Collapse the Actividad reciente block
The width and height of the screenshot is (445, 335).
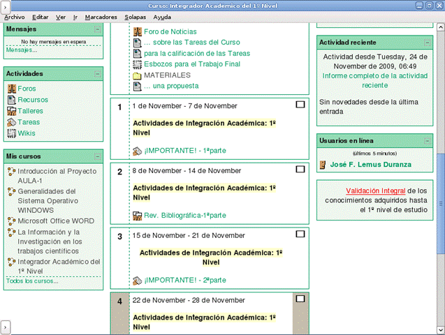[427, 42]
